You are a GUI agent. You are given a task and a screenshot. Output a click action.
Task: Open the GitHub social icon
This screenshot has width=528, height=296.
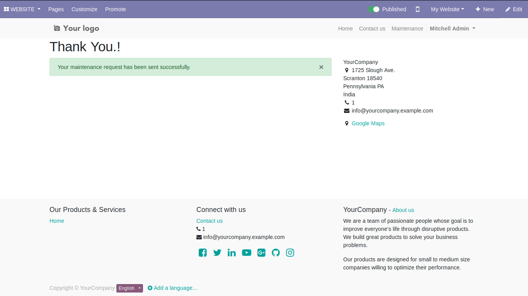pyautogui.click(x=276, y=252)
